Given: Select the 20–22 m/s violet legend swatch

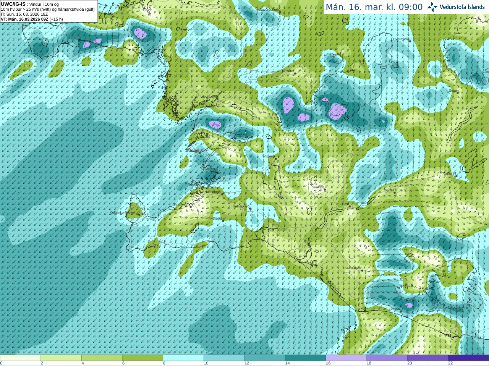Looking at the screenshot, I should (x=428, y=358).
